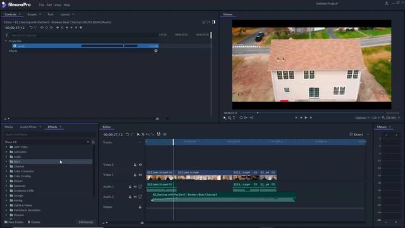Image resolution: width=405 pixels, height=228 pixels.
Task: Click New Folder in Effects panel
Action: pyautogui.click(x=14, y=222)
